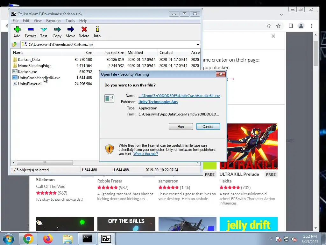Switch to Chrome on the taskbar
326x245 pixels.
(x=28, y=239)
